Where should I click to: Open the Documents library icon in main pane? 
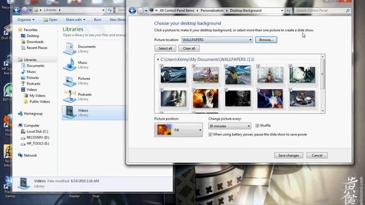point(70,48)
